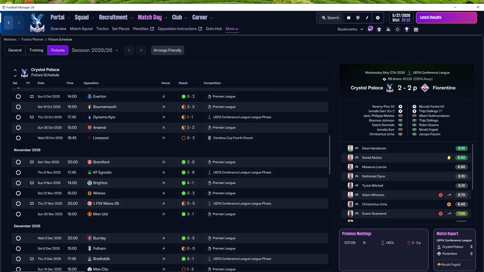Click the shirt icon in bookmarks bar
The height and width of the screenshot is (272, 484).
click(379, 29)
